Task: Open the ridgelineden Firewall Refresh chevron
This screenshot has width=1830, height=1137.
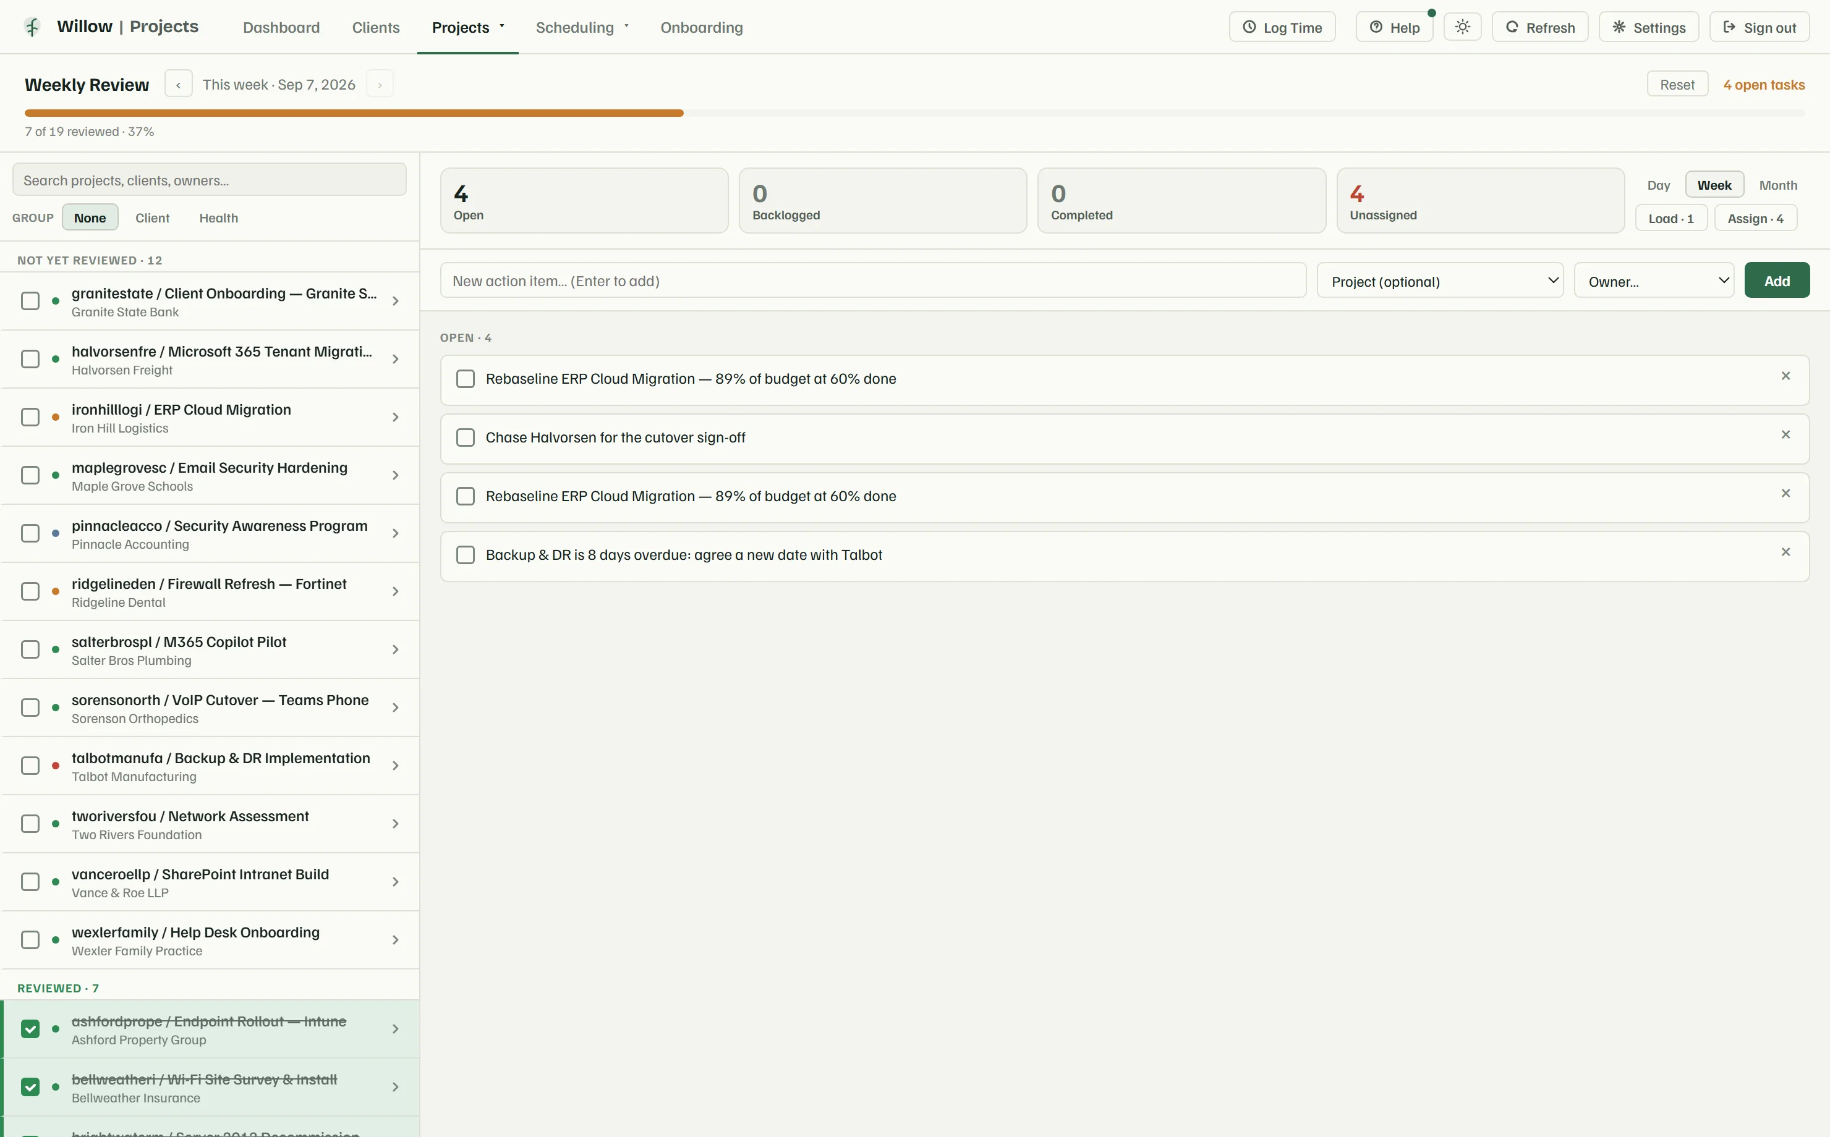Action: pos(395,592)
